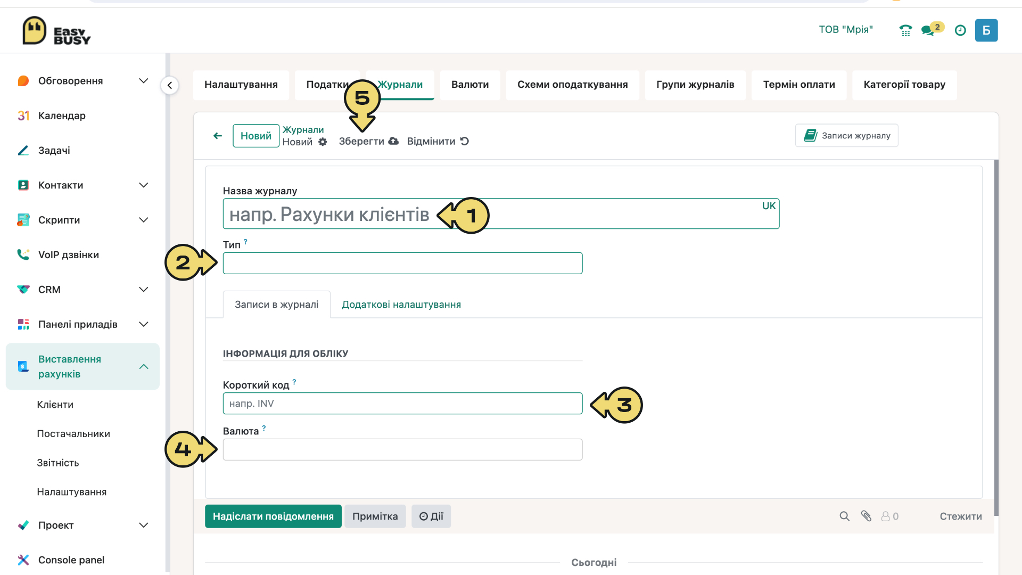This screenshot has width=1022, height=575.
Task: Collapse the Виставлення рахунків section chevron
Action: click(x=143, y=366)
